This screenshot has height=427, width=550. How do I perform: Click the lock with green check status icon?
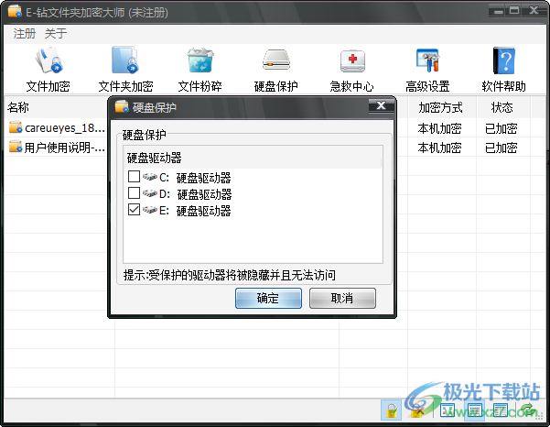[392, 411]
